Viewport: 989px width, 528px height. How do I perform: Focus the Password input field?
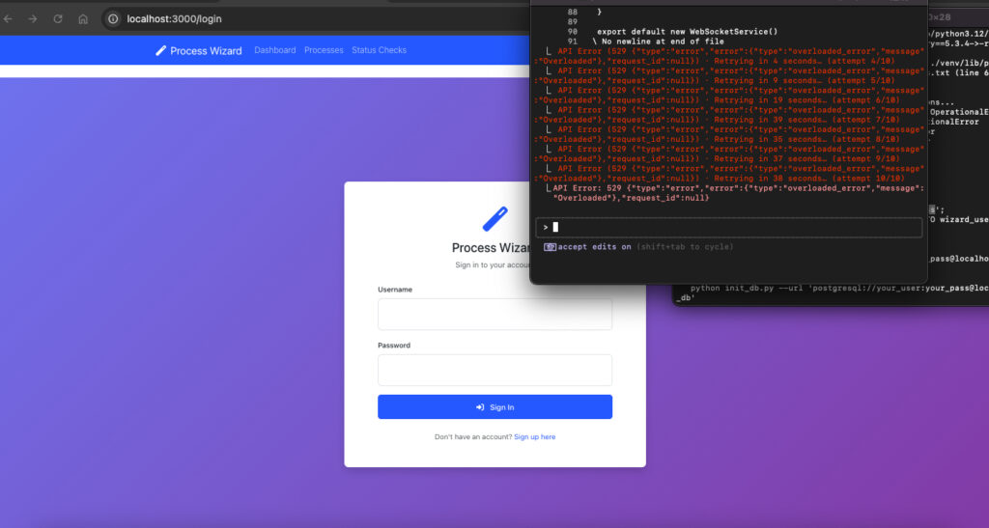tap(494, 370)
